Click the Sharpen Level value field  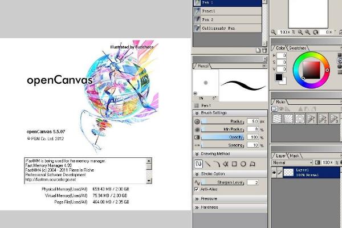click(253, 182)
